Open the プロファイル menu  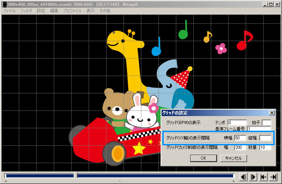click(72, 11)
